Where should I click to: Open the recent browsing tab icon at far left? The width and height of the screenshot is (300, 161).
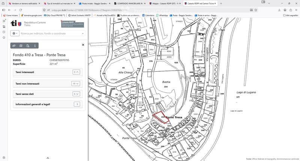click(x=3, y=3)
